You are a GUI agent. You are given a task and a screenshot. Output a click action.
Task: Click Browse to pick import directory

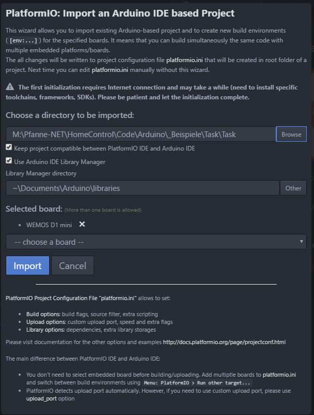(291, 134)
